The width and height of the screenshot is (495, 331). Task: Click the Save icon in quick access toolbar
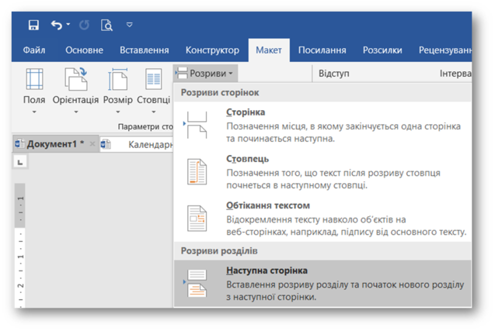[33, 25]
